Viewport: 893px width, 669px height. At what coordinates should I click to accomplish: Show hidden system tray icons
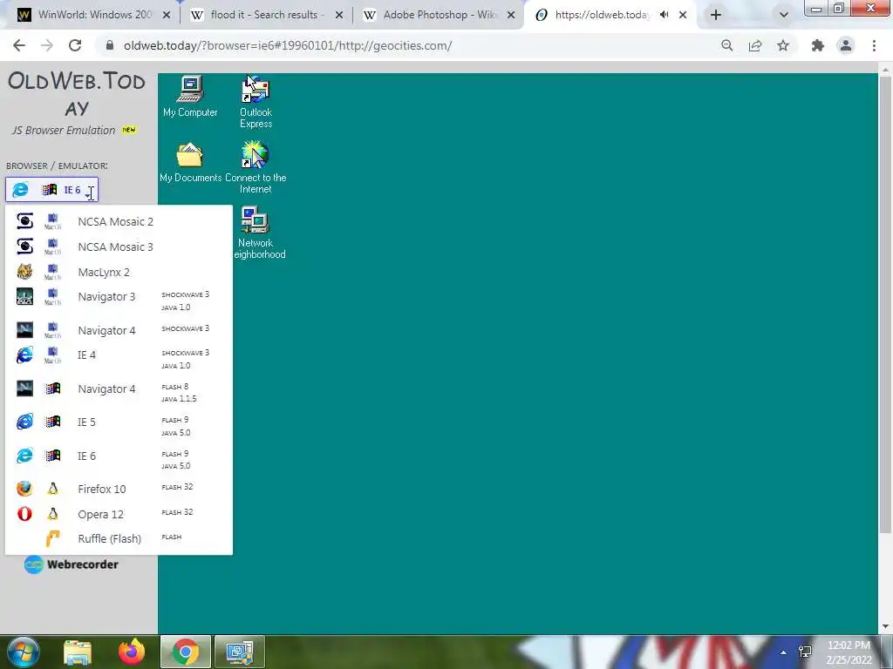coord(784,652)
